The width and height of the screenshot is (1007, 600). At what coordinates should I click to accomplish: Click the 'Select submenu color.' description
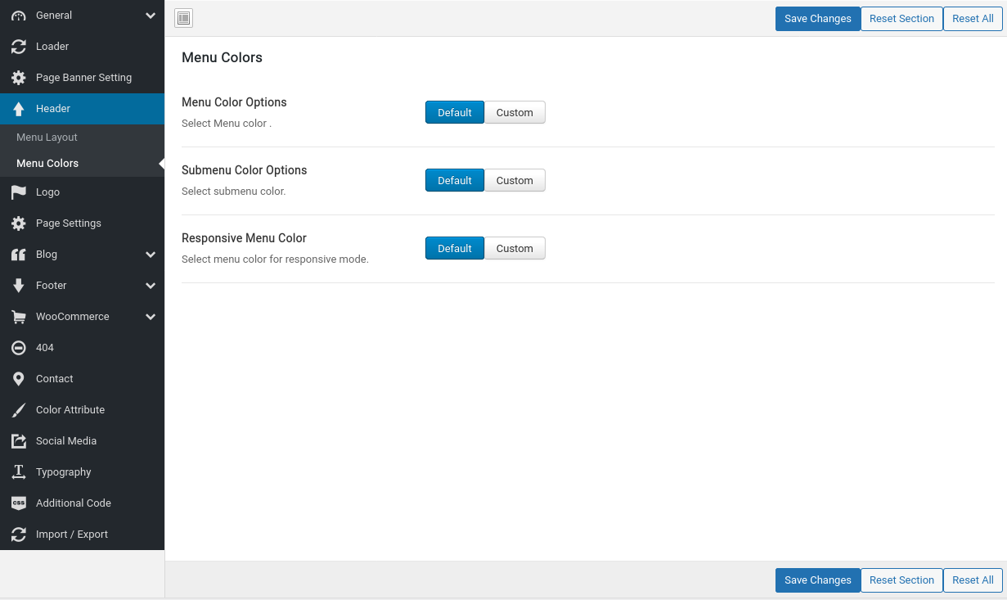pos(233,192)
